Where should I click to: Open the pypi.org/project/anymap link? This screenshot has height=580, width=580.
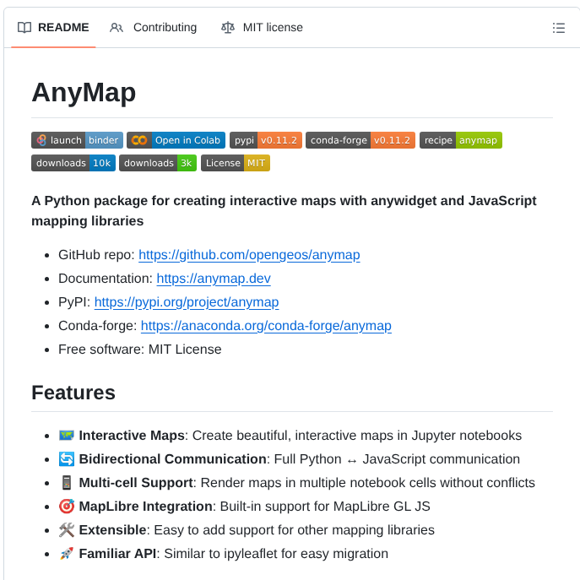[x=187, y=302]
